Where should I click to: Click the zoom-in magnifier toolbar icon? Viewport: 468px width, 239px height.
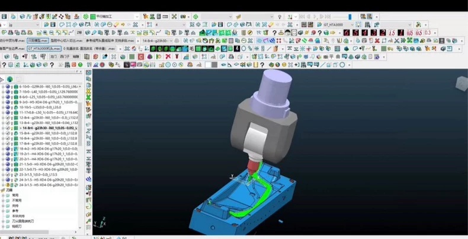45,33
